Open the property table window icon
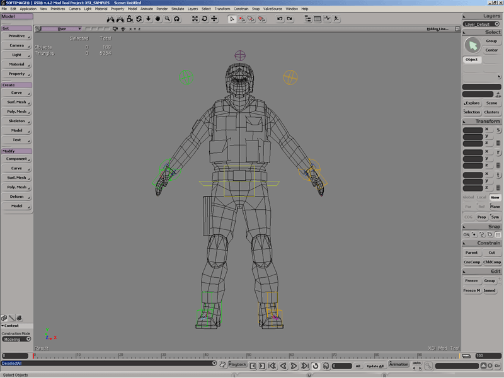Screen dimensions: 504x378 click(318, 19)
